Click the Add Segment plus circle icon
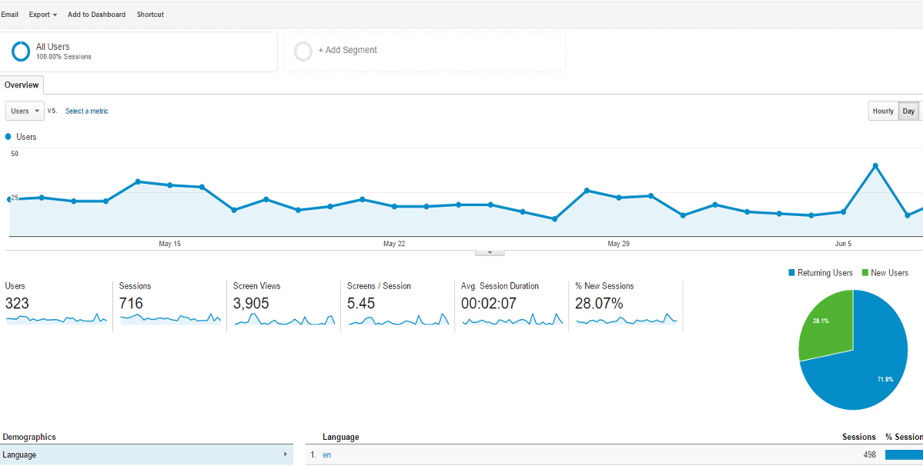The width and height of the screenshot is (923, 466). [303, 51]
